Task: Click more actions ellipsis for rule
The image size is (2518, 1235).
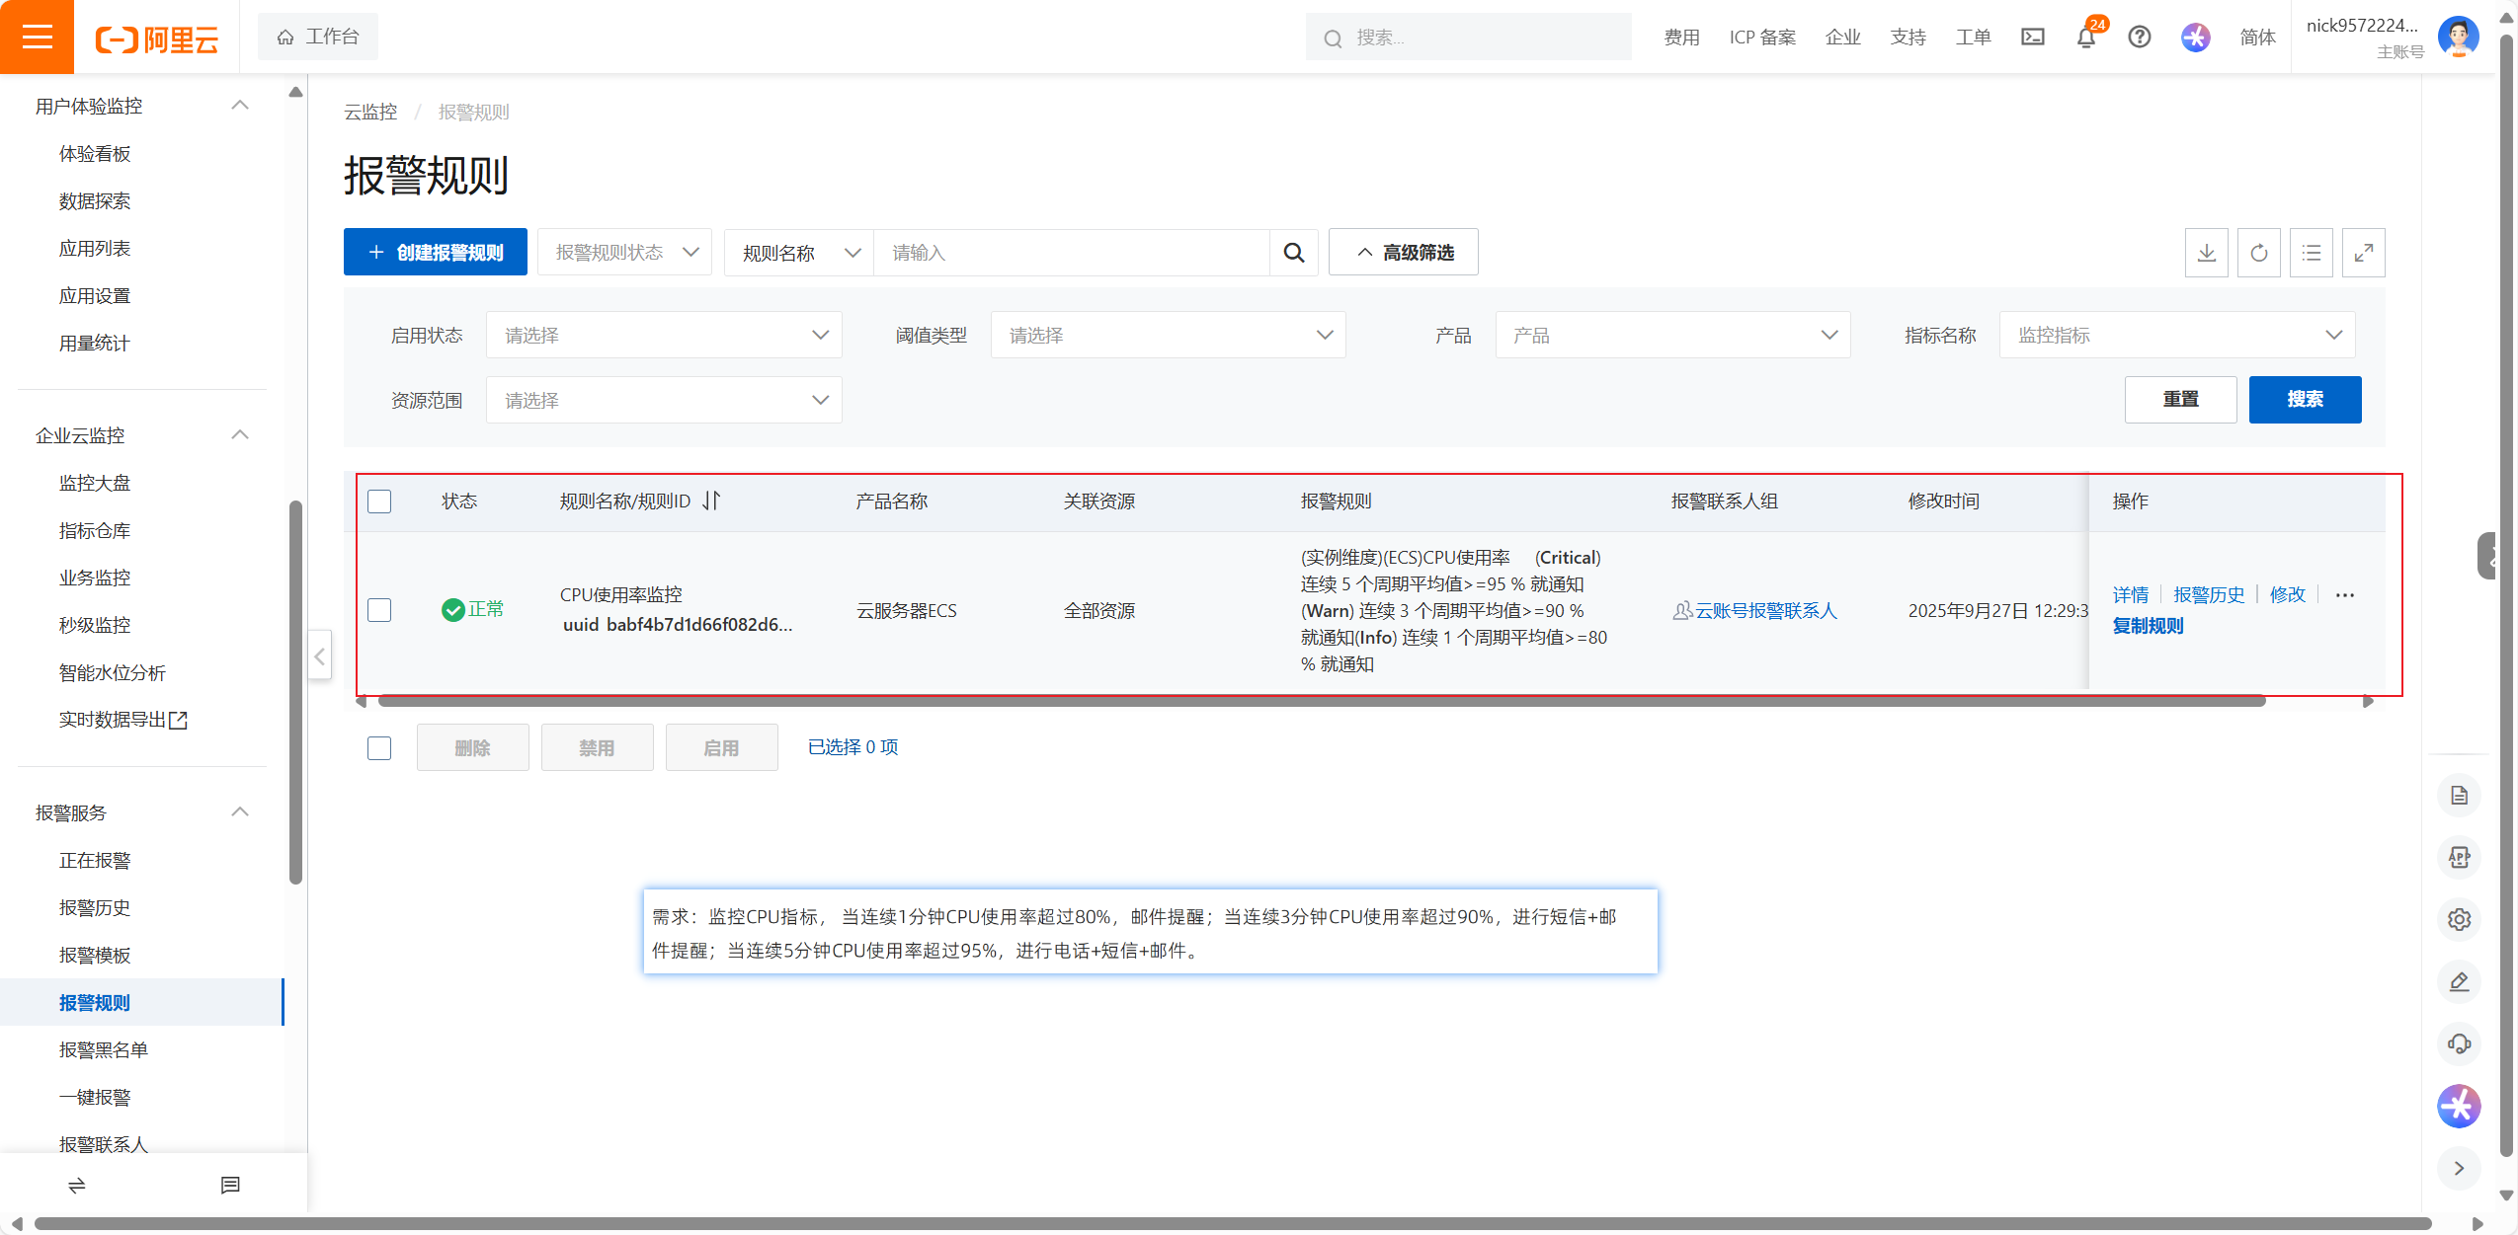Action: click(2344, 595)
